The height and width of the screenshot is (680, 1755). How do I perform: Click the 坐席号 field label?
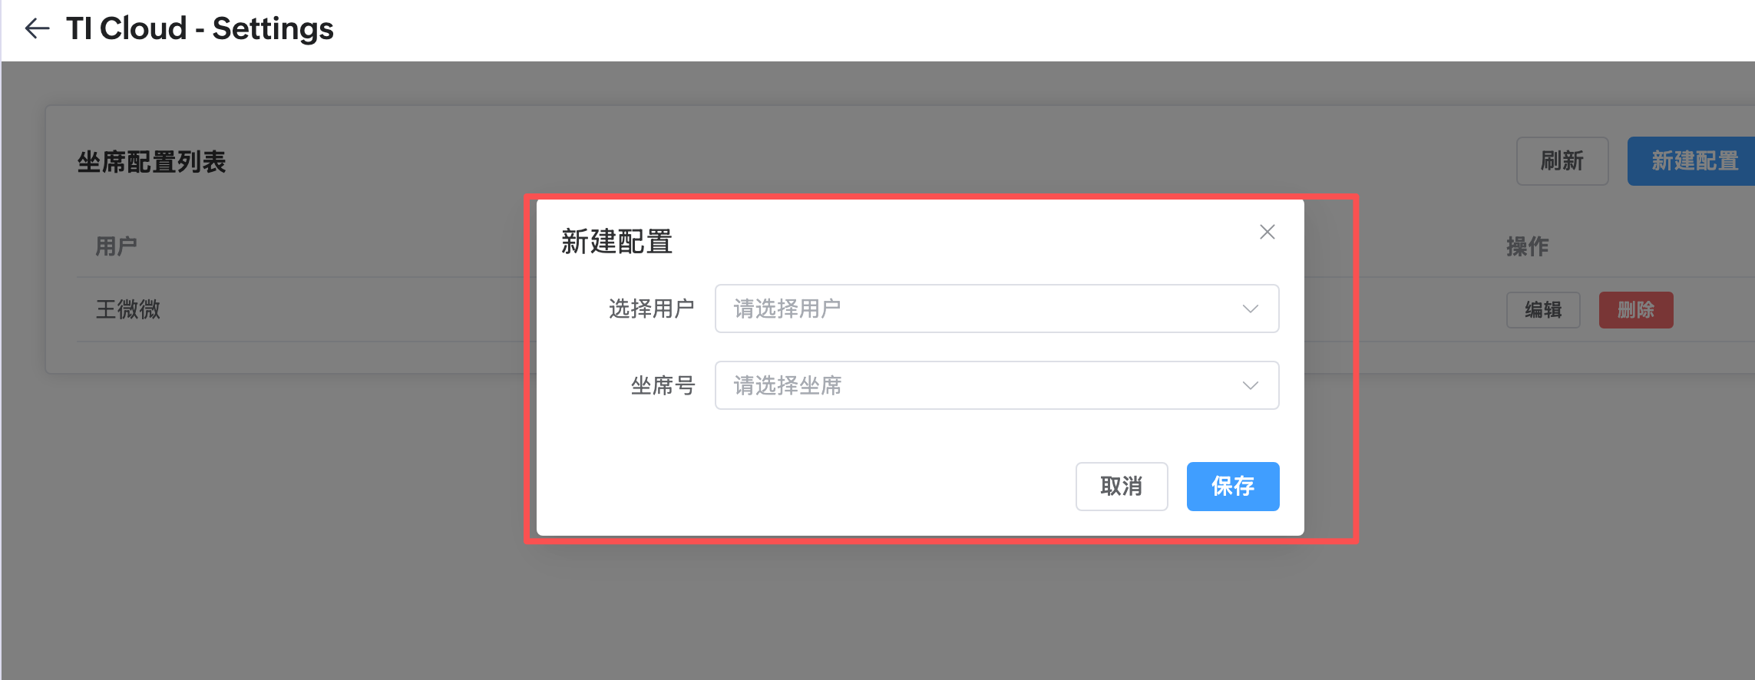[663, 385]
